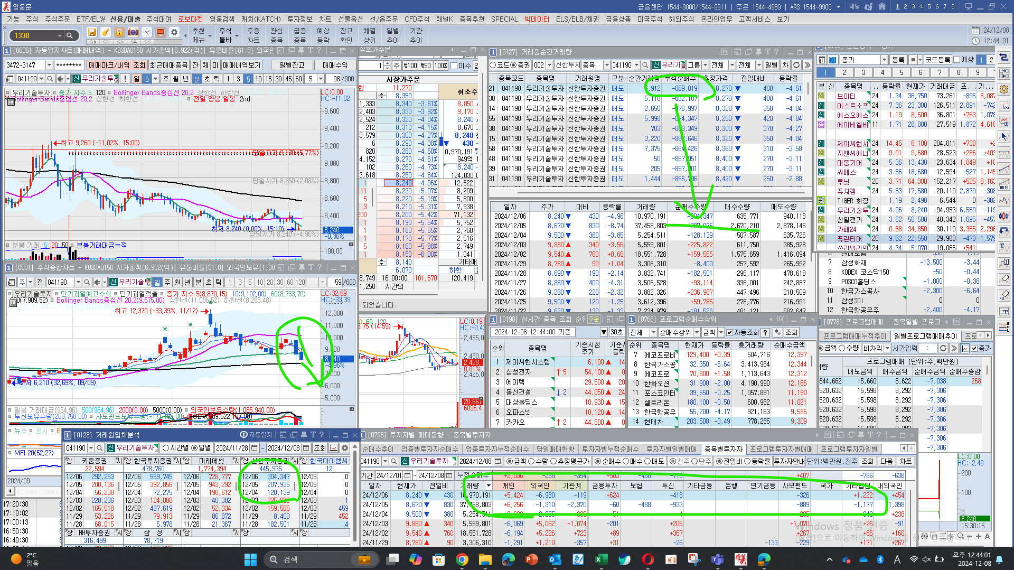This screenshot has height=570, width=1014.
Task: Open stock code dropdown in 0606 chart window
Action: pos(41,79)
